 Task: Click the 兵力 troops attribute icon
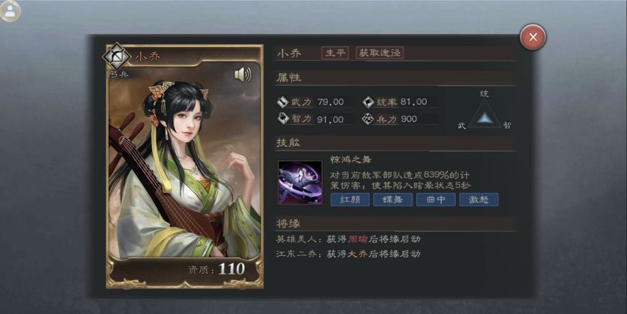tap(368, 119)
